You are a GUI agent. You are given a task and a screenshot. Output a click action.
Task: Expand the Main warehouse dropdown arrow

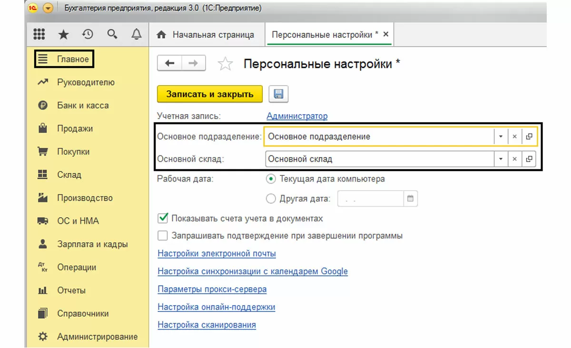501,159
